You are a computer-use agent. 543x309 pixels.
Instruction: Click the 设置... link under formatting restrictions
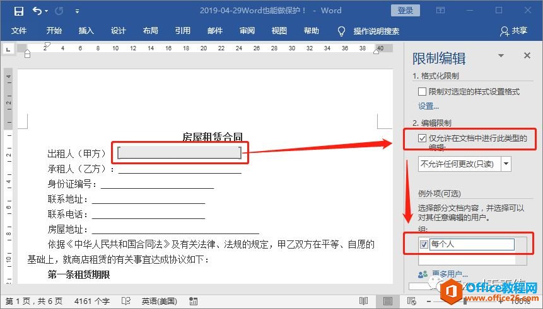coord(428,106)
